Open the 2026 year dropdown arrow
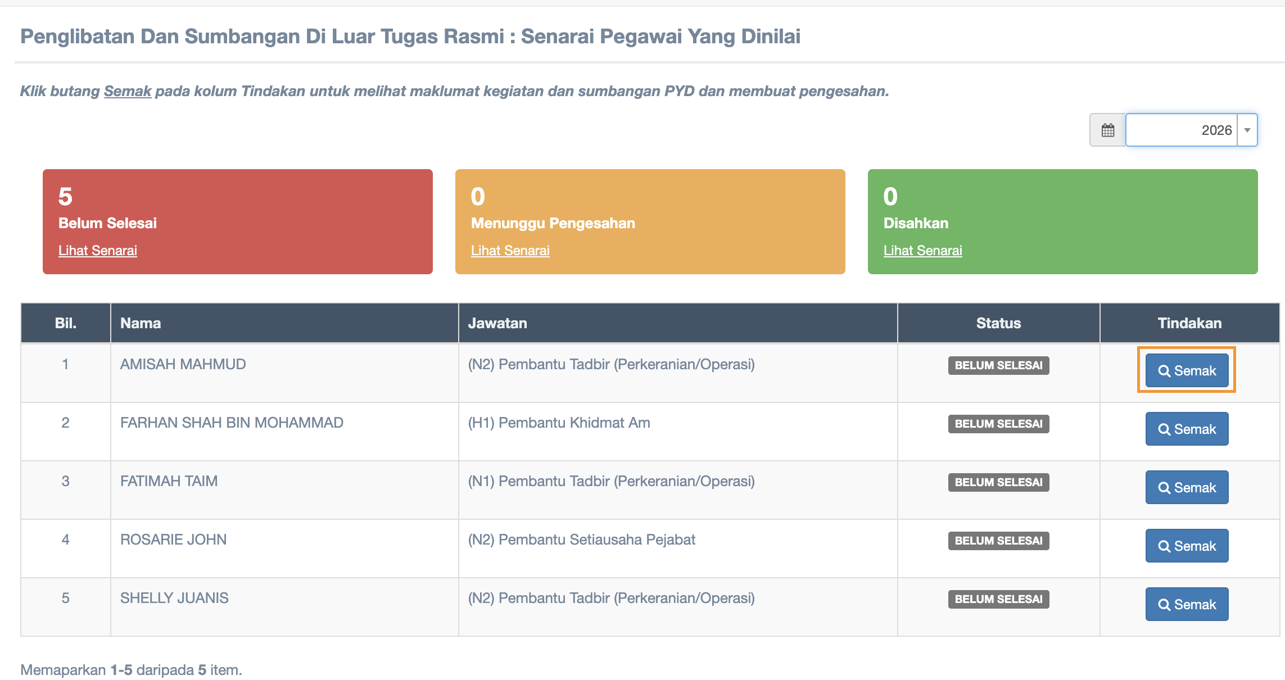The height and width of the screenshot is (680, 1285). pos(1247,130)
